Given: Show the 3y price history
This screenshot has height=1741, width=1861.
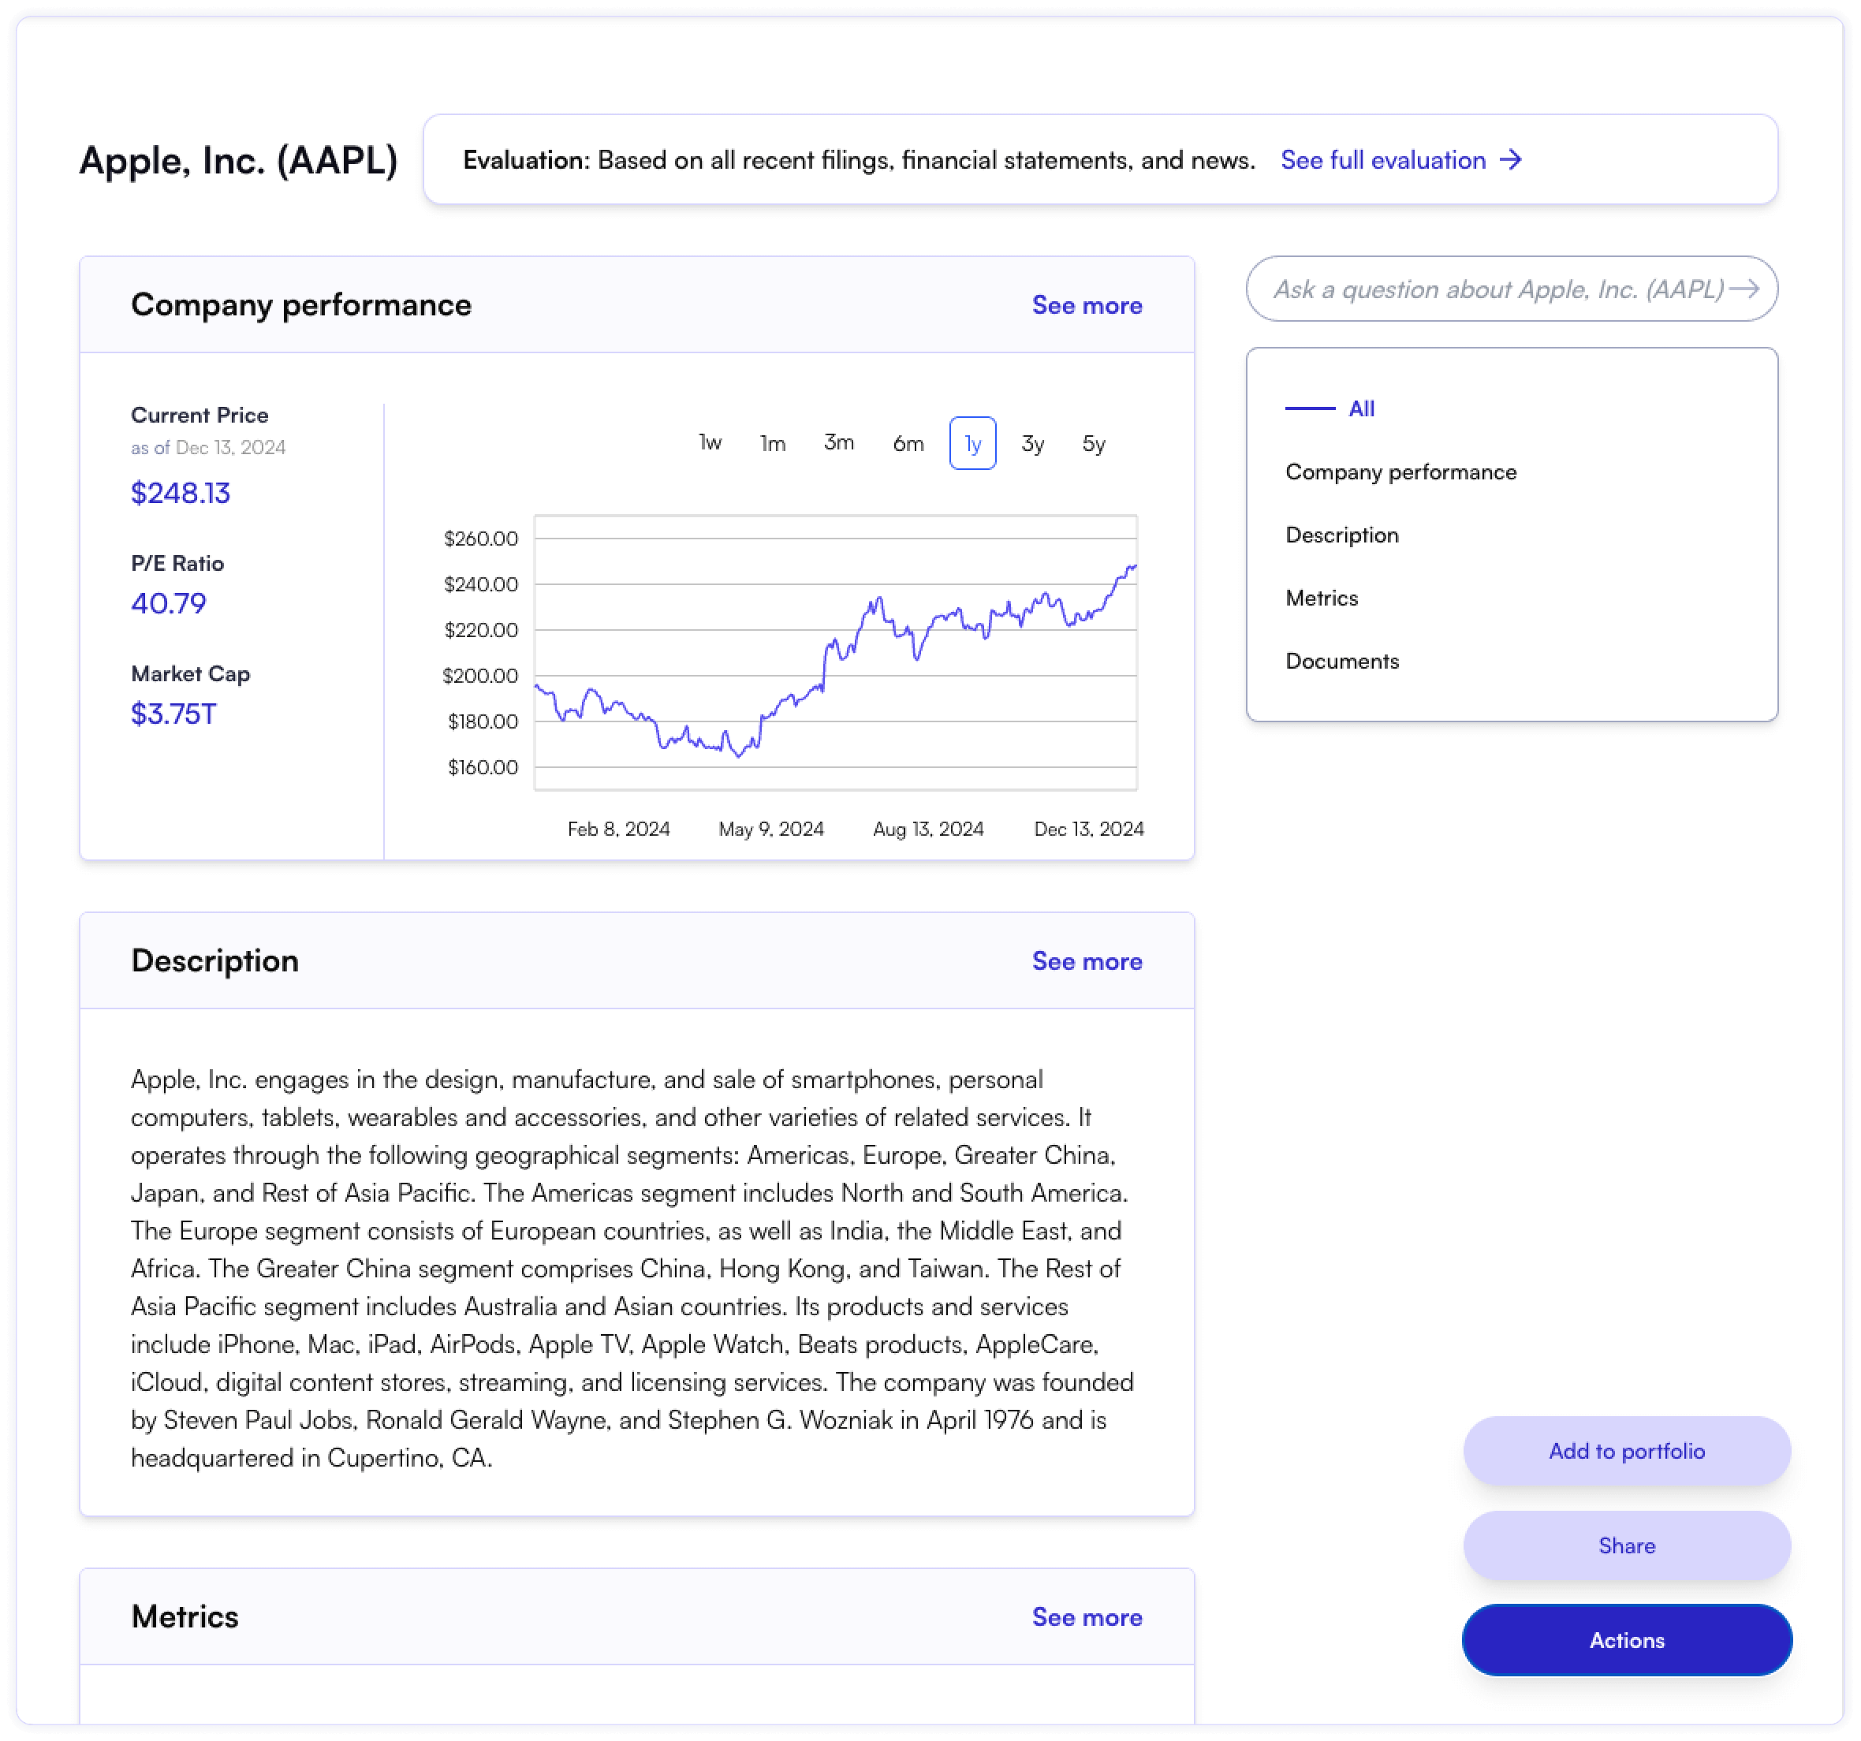Looking at the screenshot, I should (x=1032, y=442).
